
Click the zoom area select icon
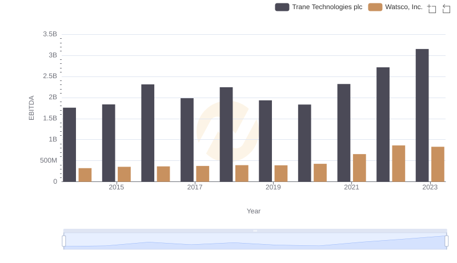pos(432,9)
